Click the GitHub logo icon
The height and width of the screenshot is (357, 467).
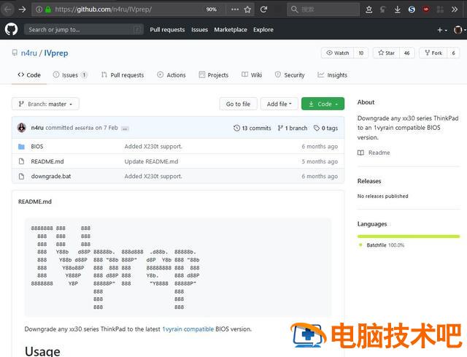pyautogui.click(x=11, y=29)
